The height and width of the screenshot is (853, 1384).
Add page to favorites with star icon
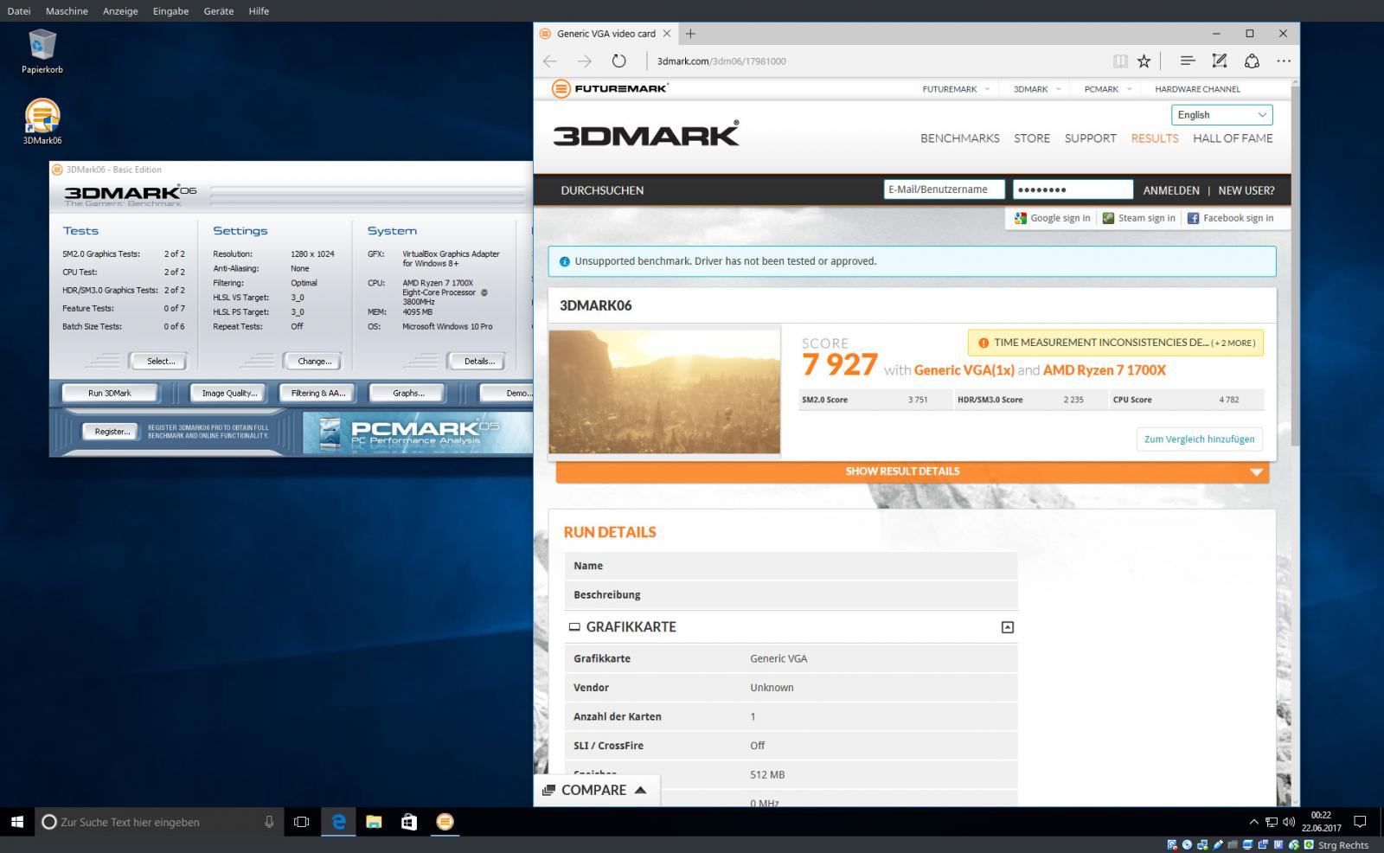pos(1144,61)
